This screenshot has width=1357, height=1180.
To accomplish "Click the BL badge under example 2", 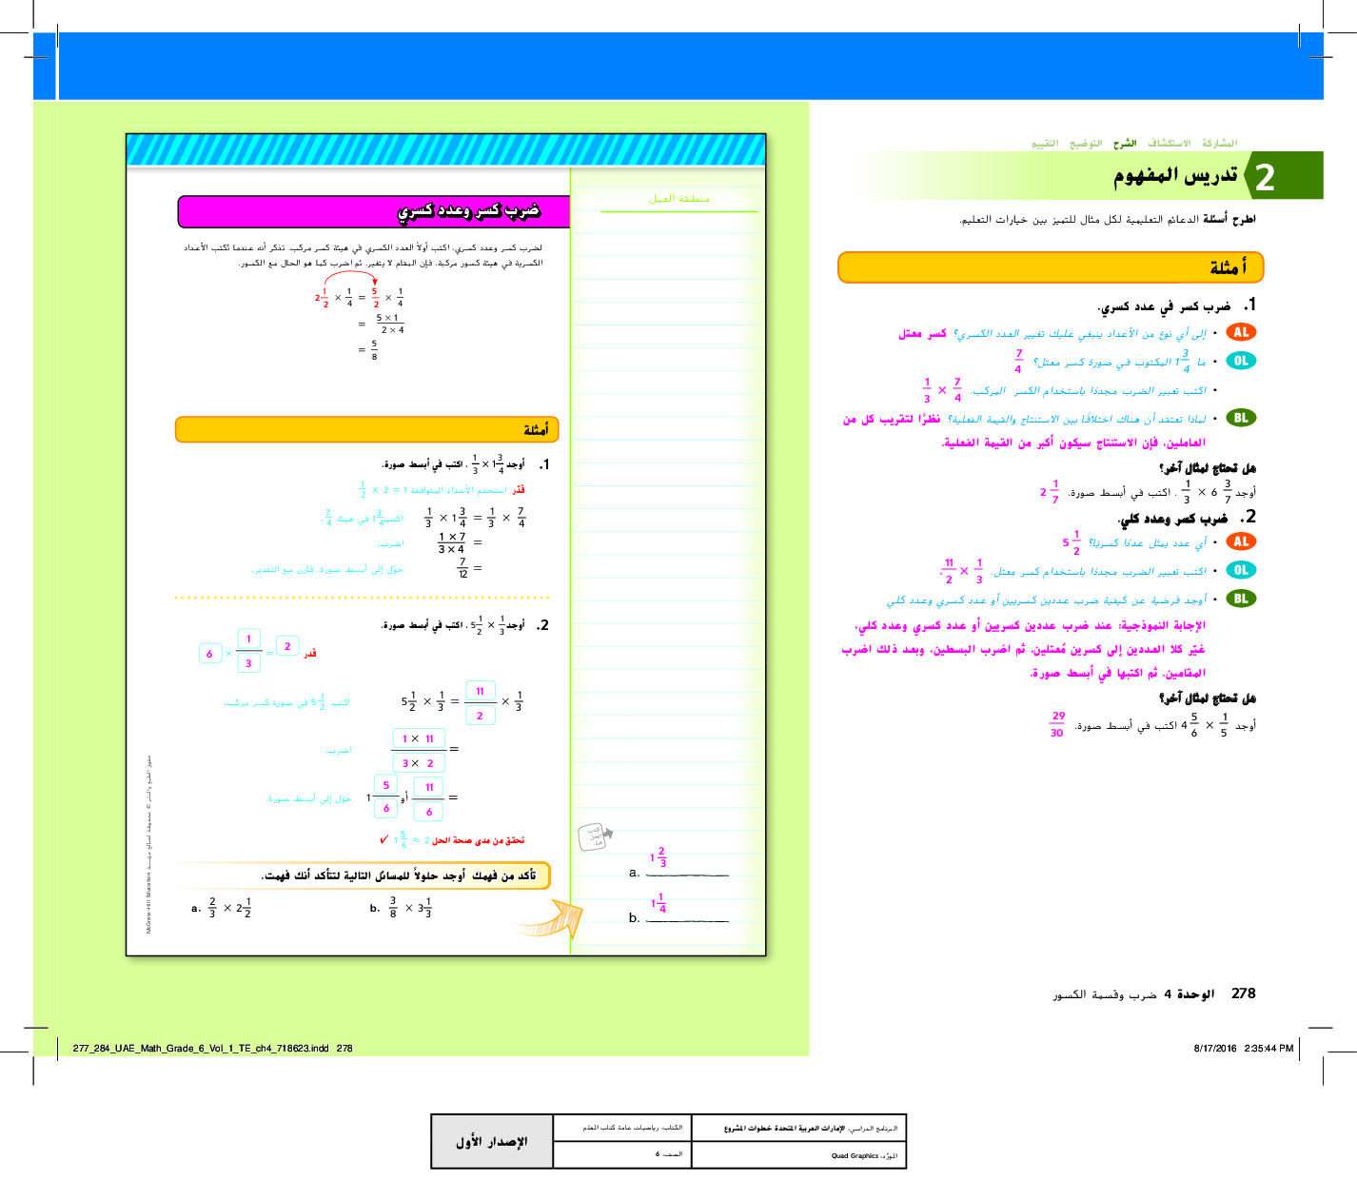I will tap(1241, 599).
